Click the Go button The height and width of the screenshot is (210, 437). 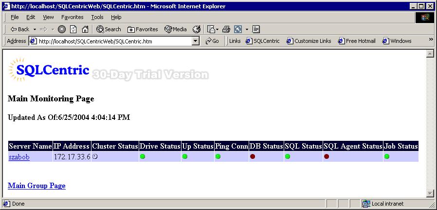click(212, 41)
